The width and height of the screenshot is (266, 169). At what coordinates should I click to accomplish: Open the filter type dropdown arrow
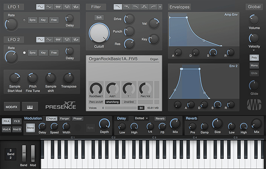click(160, 7)
